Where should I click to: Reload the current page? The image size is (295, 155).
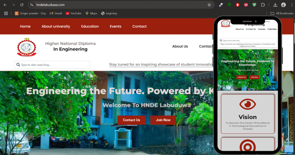(22, 5)
